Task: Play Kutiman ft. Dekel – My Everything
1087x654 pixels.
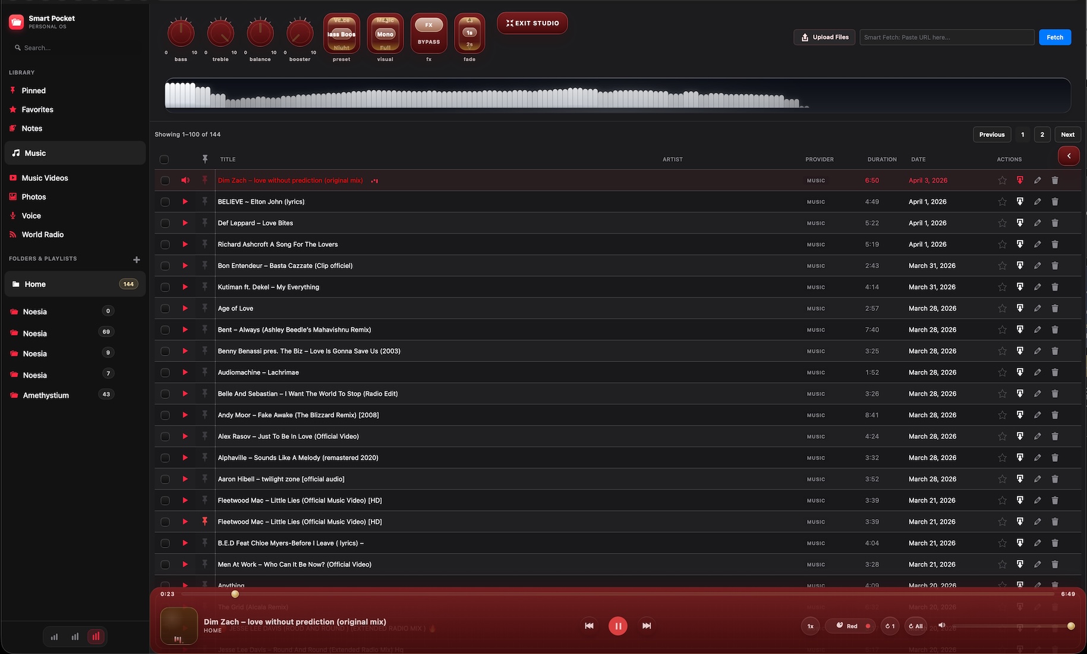Action: pyautogui.click(x=185, y=287)
